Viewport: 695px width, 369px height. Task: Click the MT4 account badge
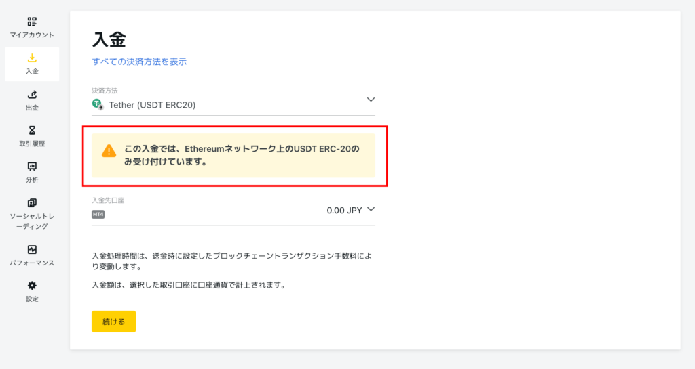point(98,215)
